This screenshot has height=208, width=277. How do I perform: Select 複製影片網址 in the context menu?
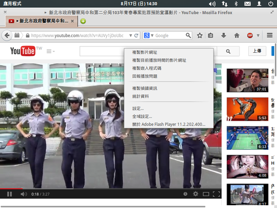point(145,52)
